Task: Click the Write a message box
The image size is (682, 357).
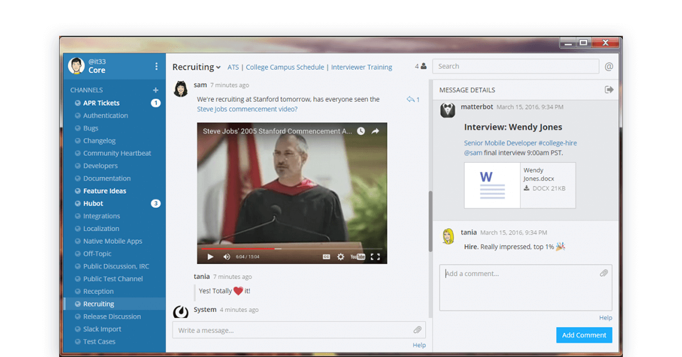Action: (299, 330)
